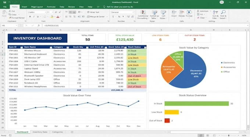Open Conditional Formatting
This screenshot has width=250, height=137.
[x=143, y=15]
